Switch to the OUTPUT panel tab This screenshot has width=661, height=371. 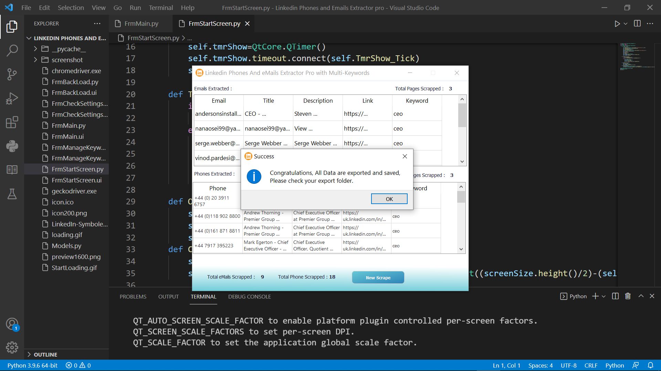click(x=168, y=296)
